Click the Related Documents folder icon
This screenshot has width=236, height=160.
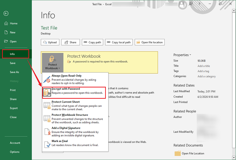[178, 153]
